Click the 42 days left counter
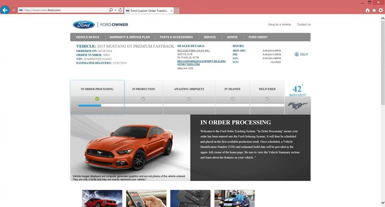 point(298,90)
